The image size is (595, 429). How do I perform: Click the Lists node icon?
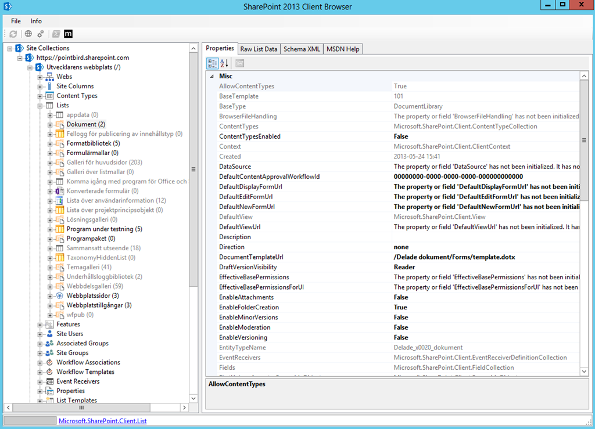click(50, 105)
